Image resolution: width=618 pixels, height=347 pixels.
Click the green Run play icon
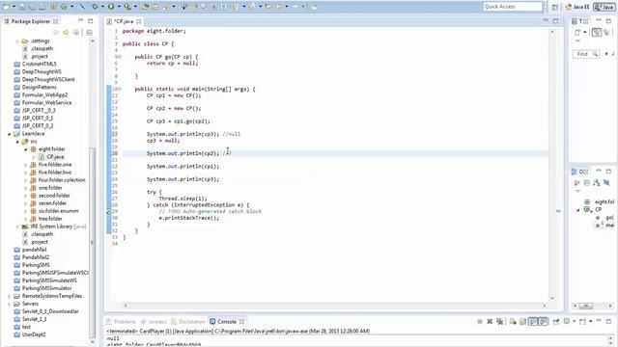tap(111, 7)
